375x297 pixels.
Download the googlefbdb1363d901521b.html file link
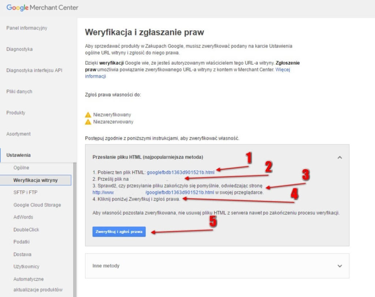click(x=181, y=172)
